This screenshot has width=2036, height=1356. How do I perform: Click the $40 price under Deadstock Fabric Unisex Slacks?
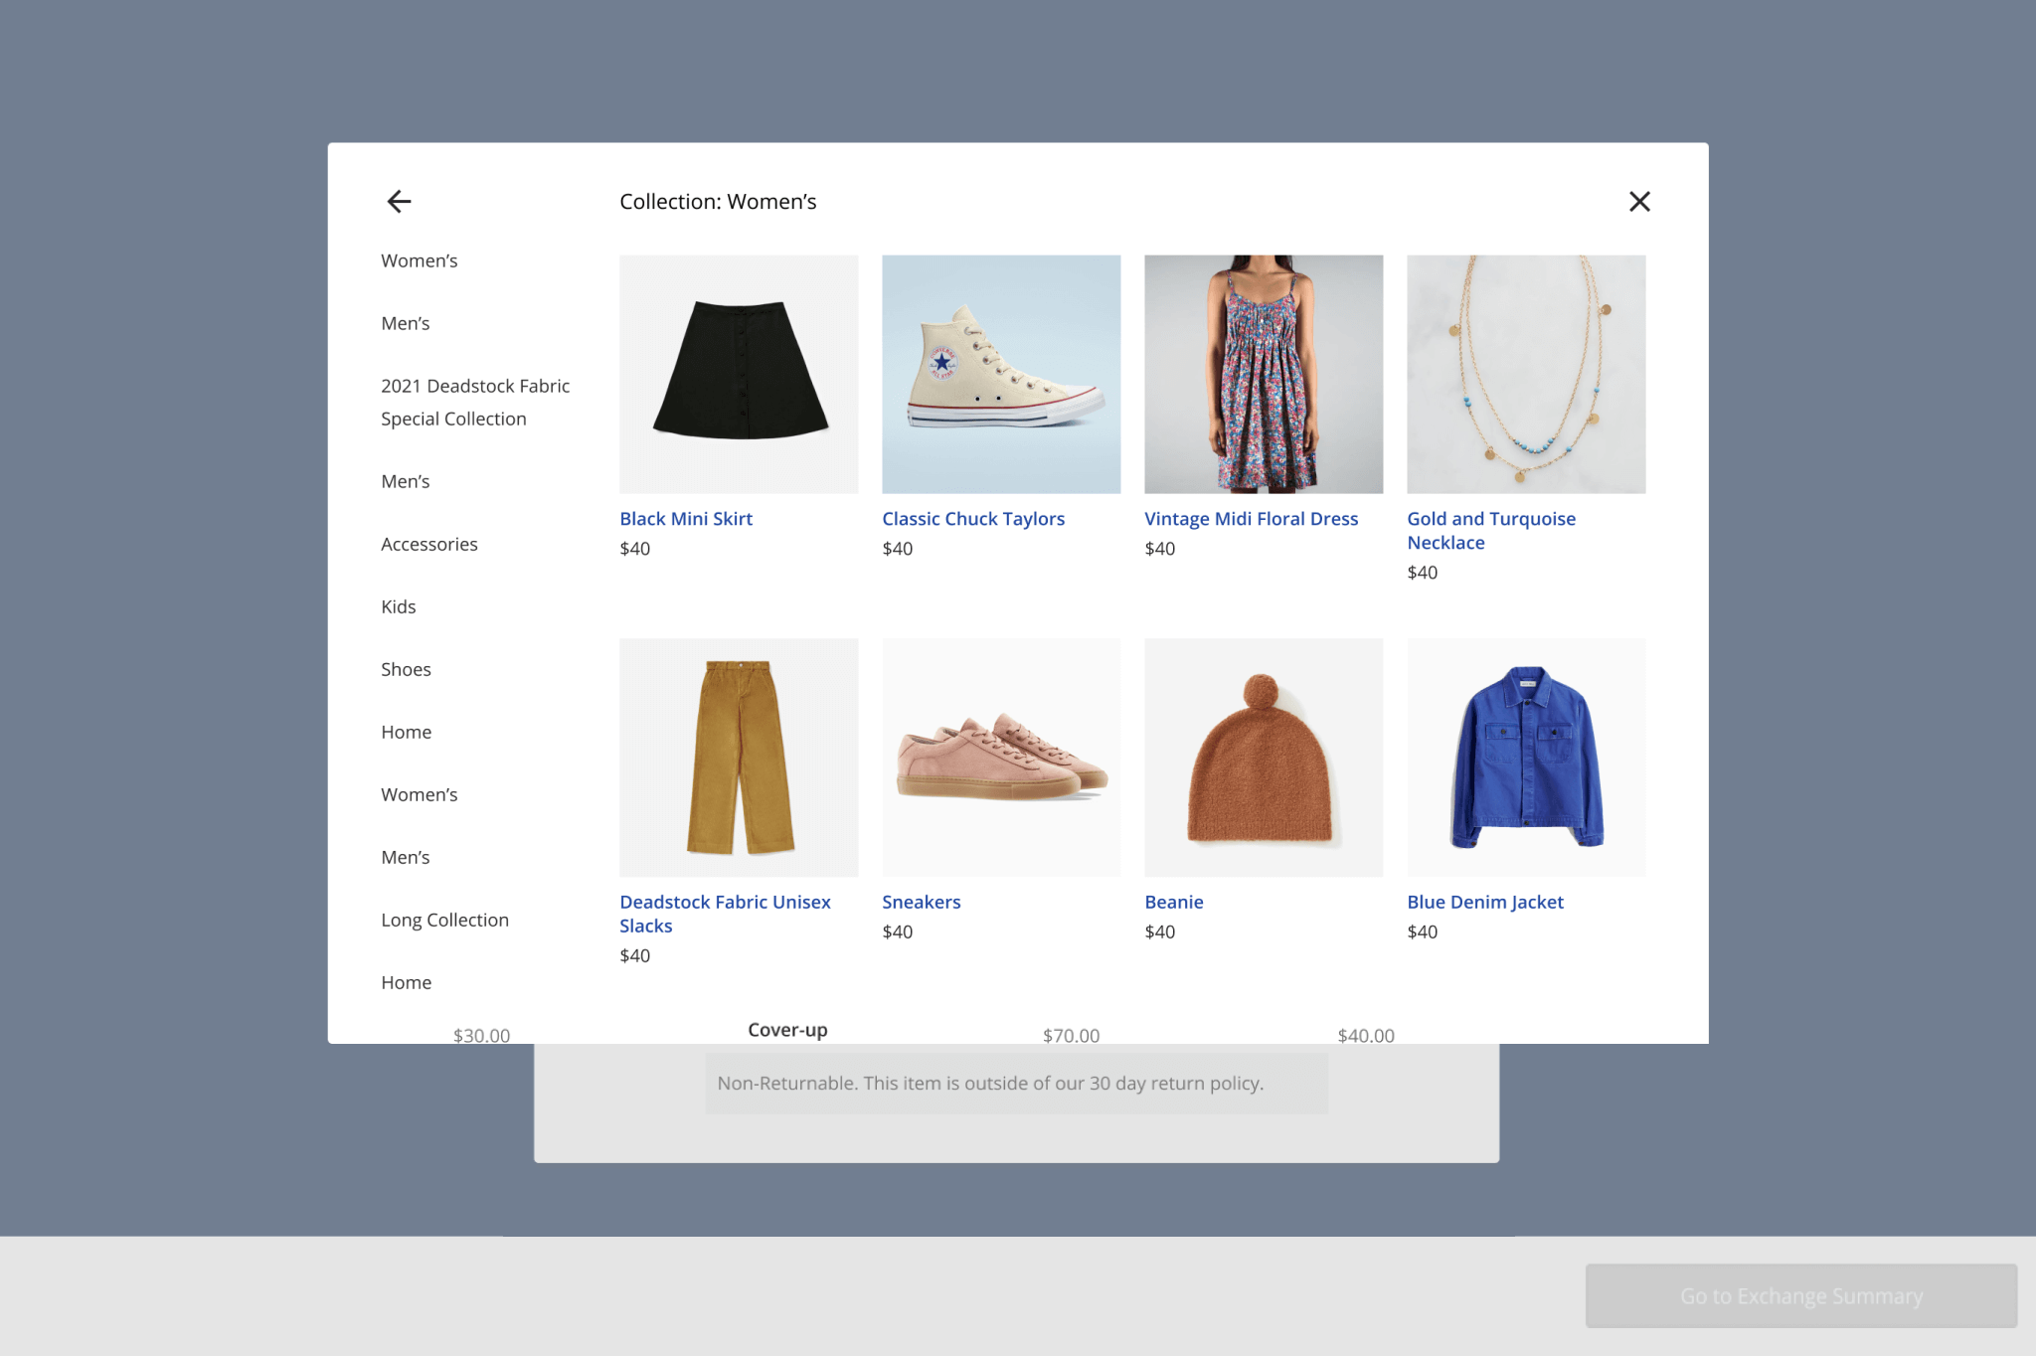pyautogui.click(x=634, y=956)
